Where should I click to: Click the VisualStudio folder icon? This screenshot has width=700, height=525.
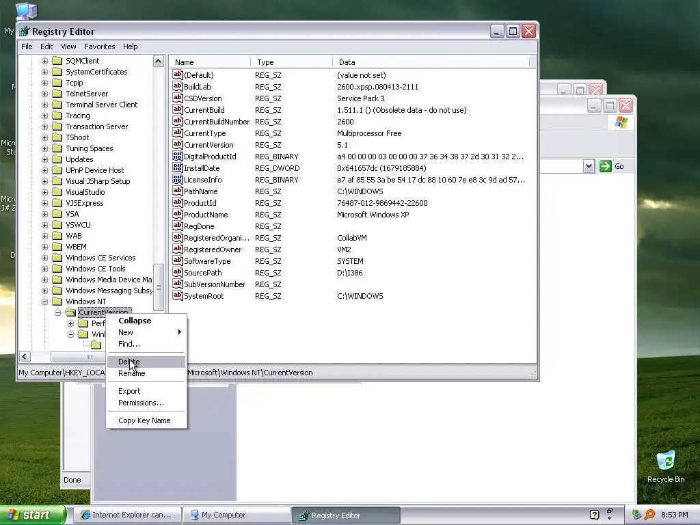click(x=57, y=192)
